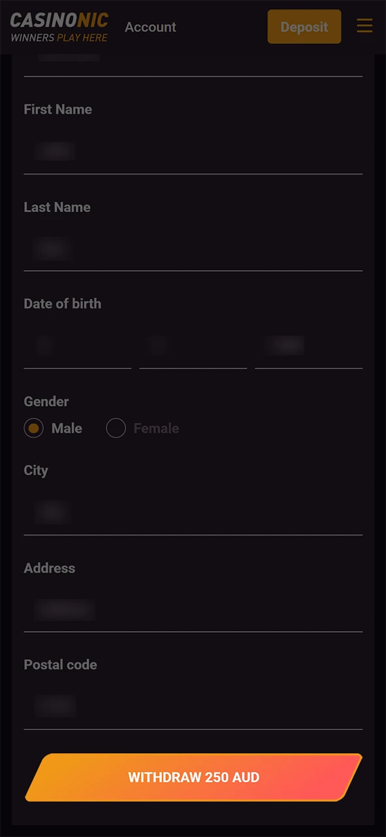
Task: Click the Date of birth label
Action: click(x=62, y=303)
